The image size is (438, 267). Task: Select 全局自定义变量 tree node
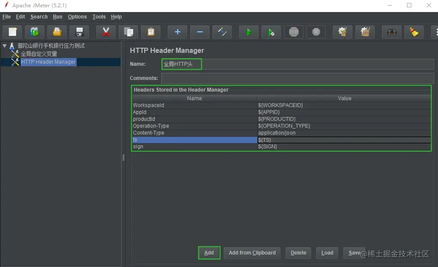point(39,54)
